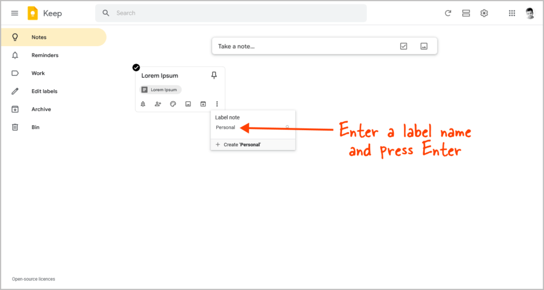Open the Work label
544x290 pixels.
54,73
